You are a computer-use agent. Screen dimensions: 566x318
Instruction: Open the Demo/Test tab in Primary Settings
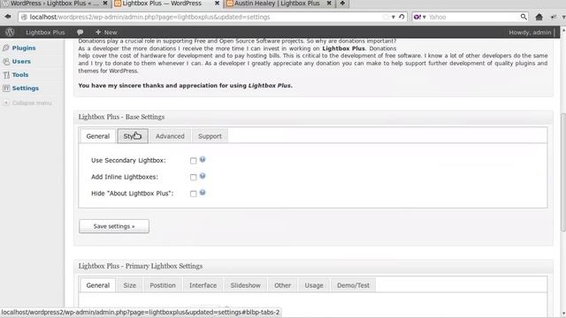353,285
